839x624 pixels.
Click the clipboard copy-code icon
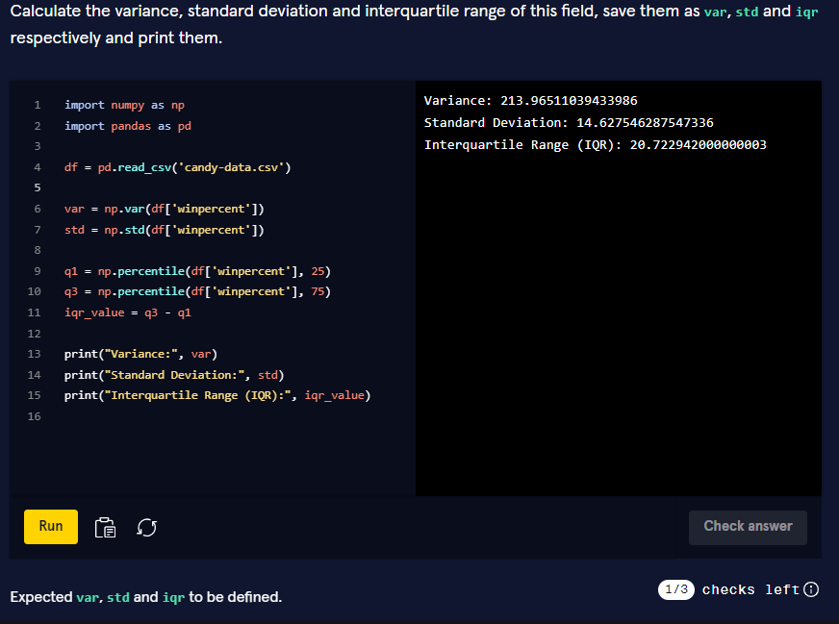[x=105, y=527]
